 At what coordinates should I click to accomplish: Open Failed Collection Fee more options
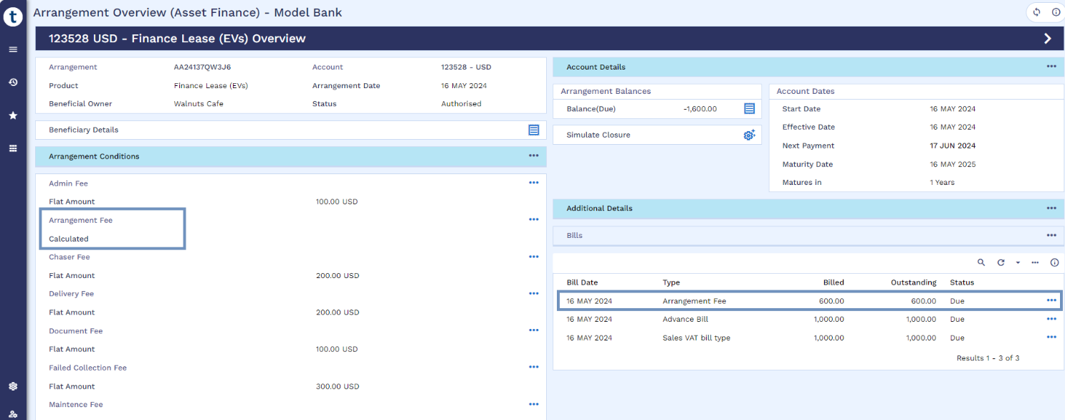pyautogui.click(x=533, y=367)
